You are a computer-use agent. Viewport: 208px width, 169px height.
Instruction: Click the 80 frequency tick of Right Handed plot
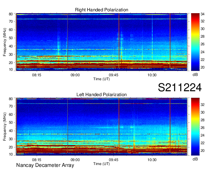11,14
